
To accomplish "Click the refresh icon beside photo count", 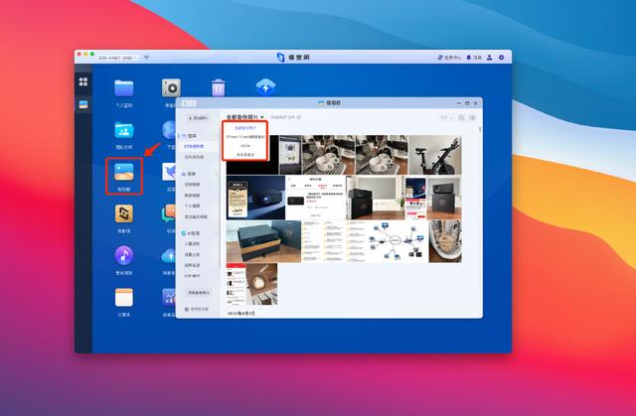I will tap(299, 117).
